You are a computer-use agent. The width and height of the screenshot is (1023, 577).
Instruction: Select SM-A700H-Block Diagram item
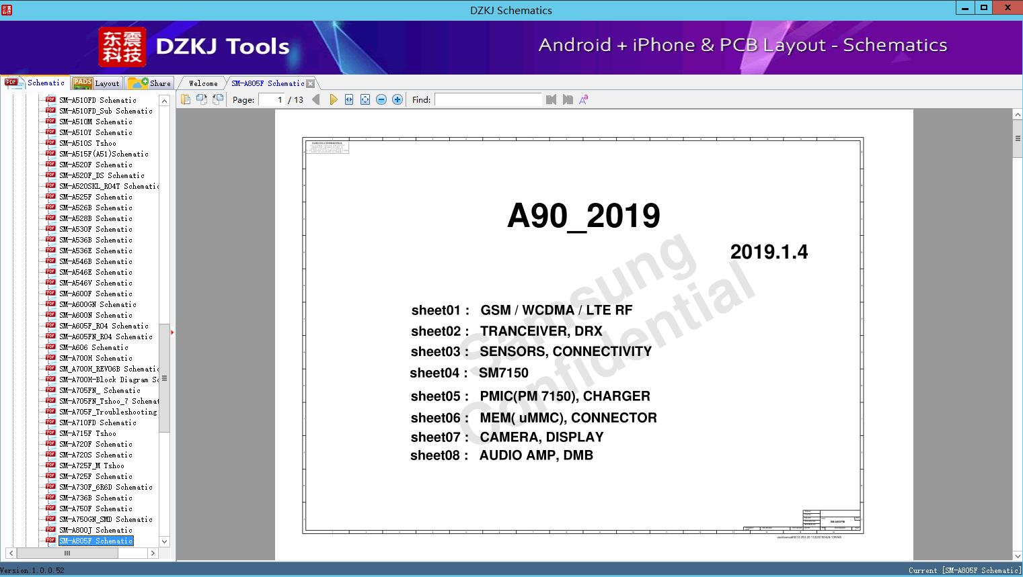tap(109, 380)
